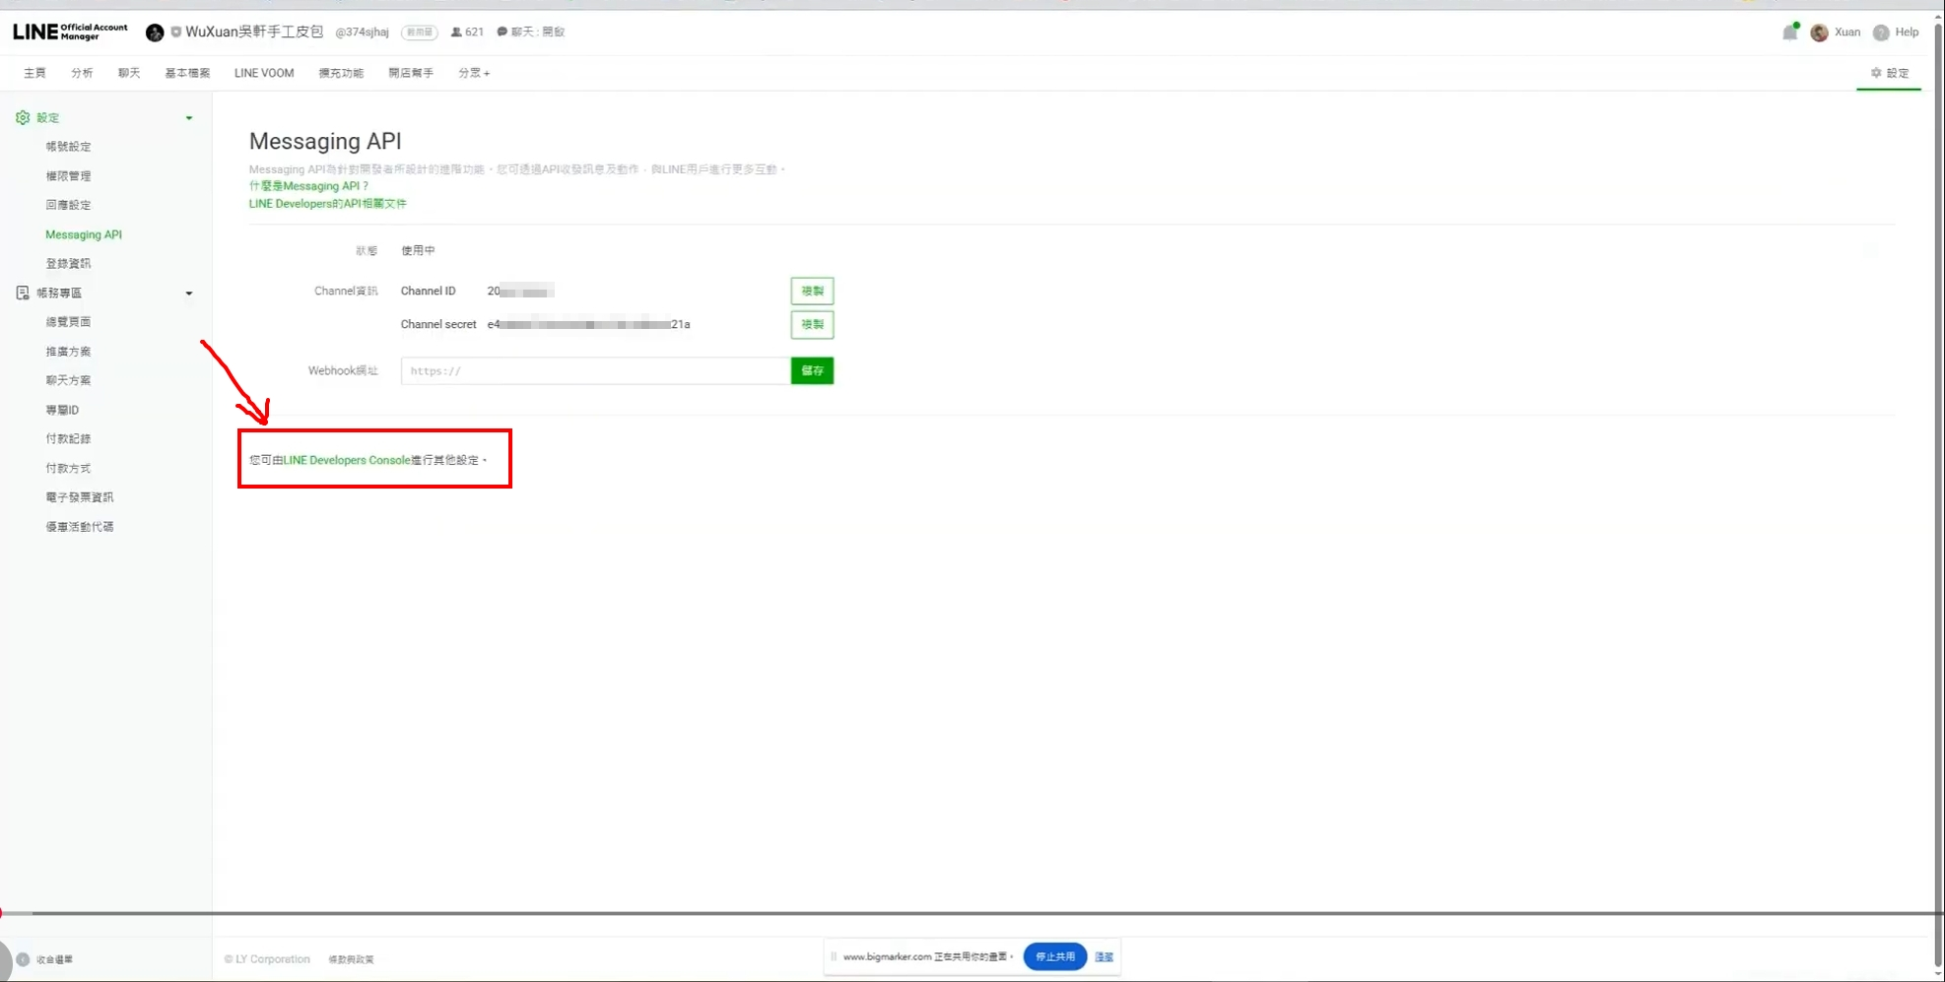Open the 基本檔案 tab
The height and width of the screenshot is (982, 1945).
(187, 73)
